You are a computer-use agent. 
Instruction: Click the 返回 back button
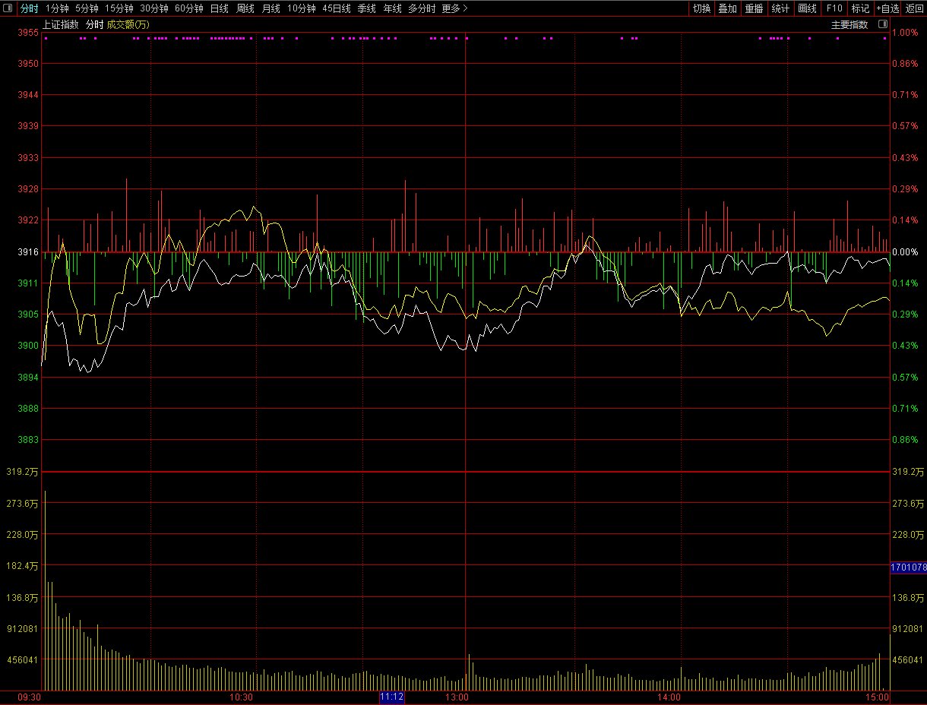[x=914, y=8]
